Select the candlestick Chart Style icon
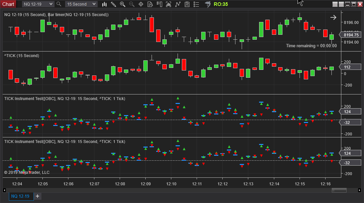The image size is (364, 203). pyautogui.click(x=104, y=4)
